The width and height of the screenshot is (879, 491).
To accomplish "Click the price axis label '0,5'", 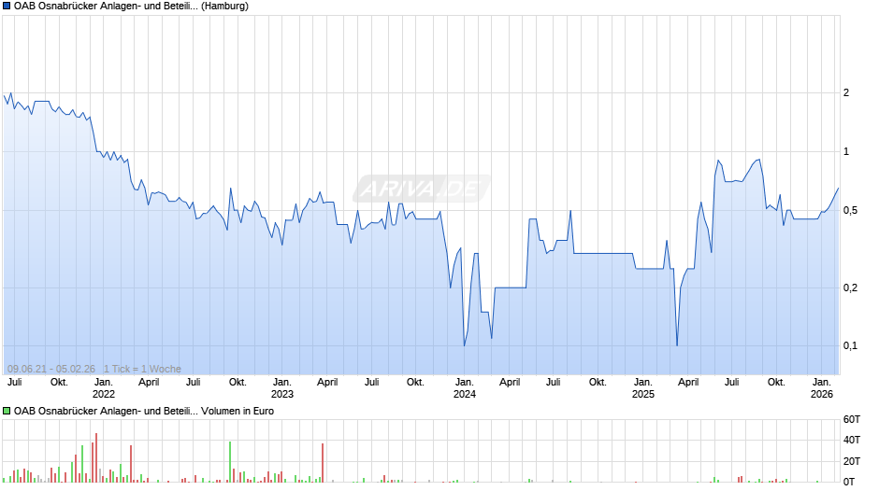I will tap(850, 211).
